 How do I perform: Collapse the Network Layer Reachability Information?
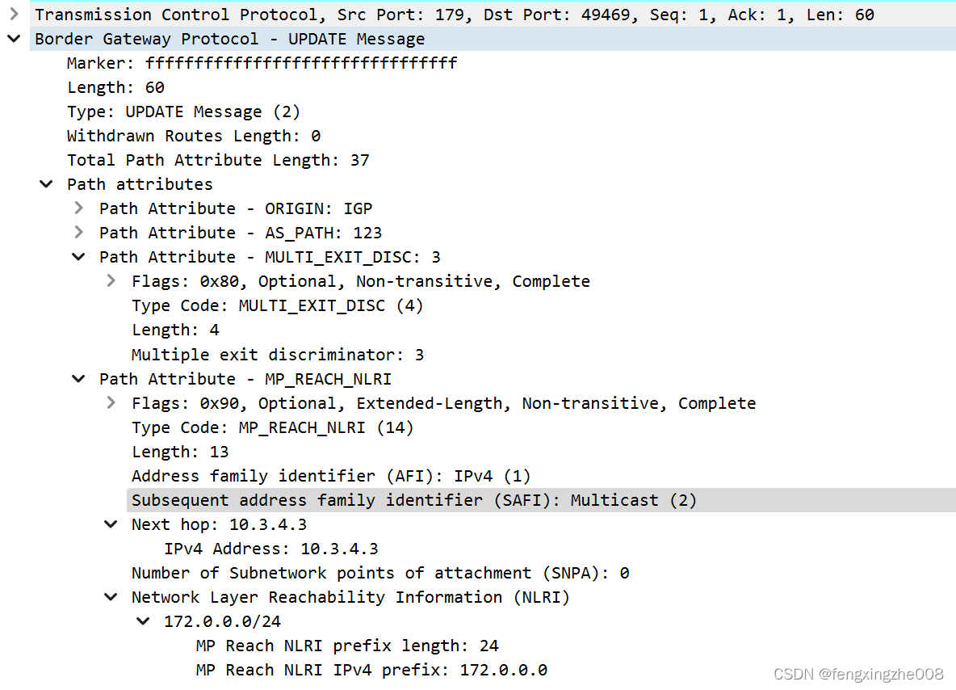(x=111, y=597)
